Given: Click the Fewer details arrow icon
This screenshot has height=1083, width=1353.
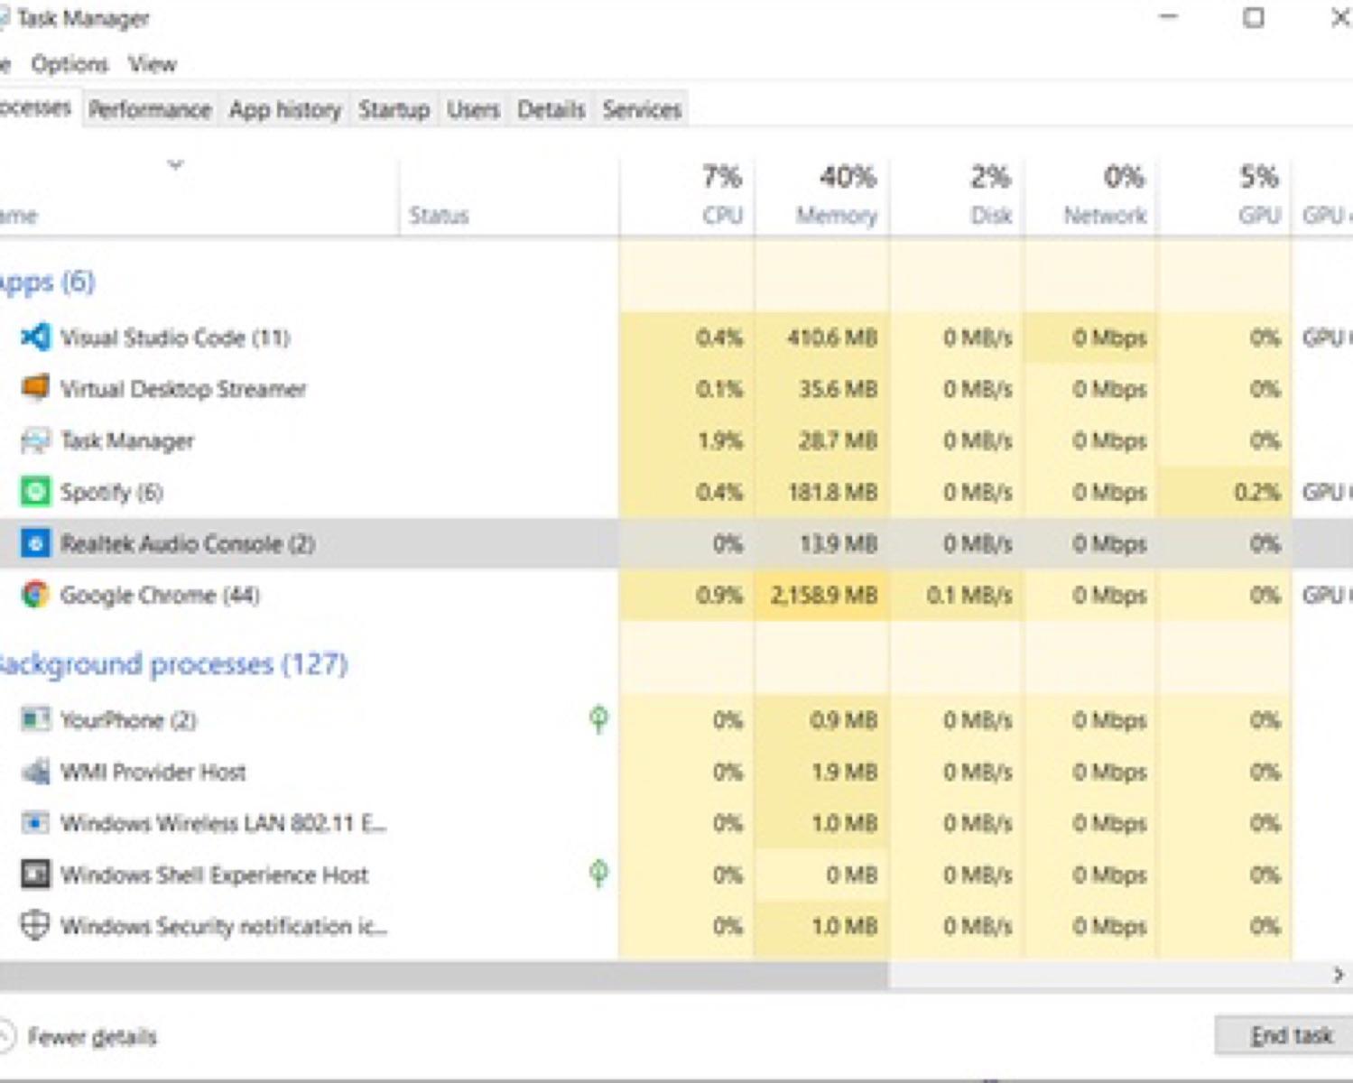Looking at the screenshot, I should click(x=5, y=1036).
